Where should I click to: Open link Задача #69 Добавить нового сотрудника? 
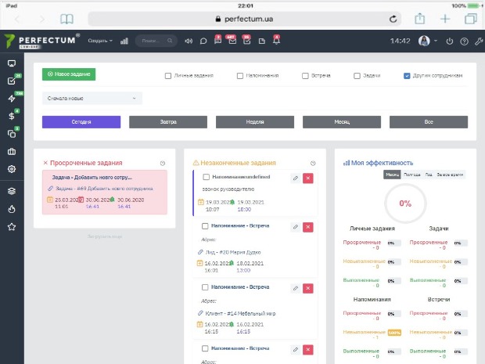tap(104, 189)
